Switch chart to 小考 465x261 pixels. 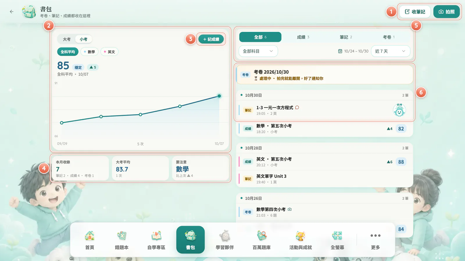point(84,39)
